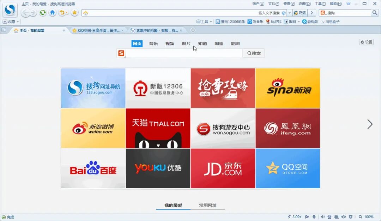This screenshot has height=221, width=381.
Task: Select the 地图 search category
Action: click(x=235, y=44)
